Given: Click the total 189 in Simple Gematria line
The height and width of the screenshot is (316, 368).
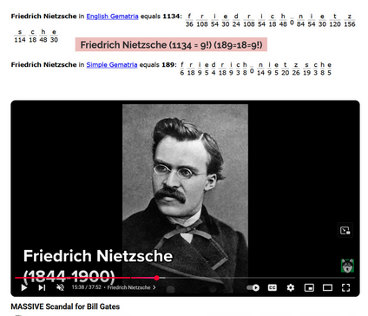Looking at the screenshot, I should 168,64.
